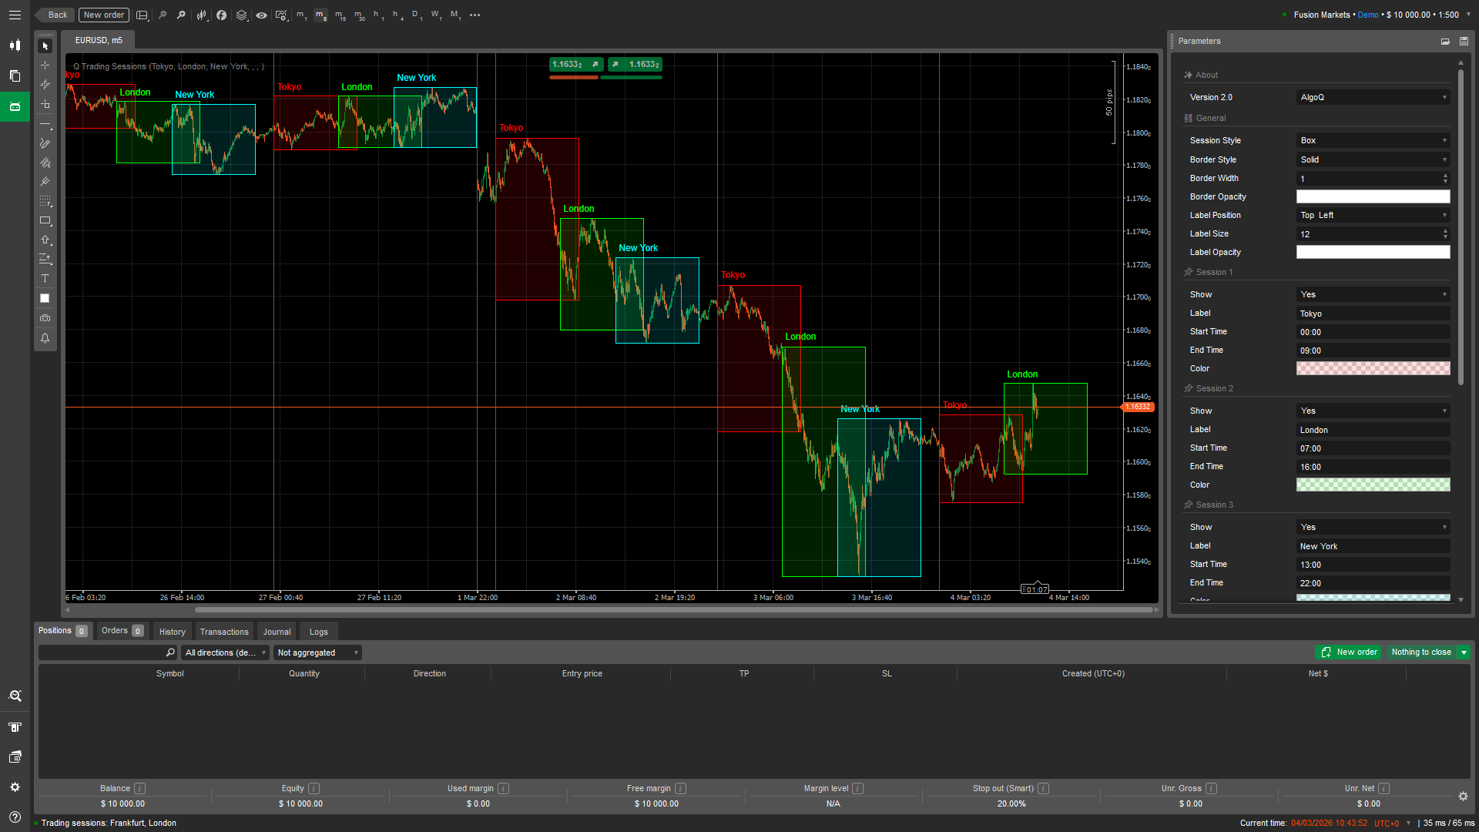Activate the camera screenshot tool
Viewport: 1479px width, 832px height.
click(45, 318)
